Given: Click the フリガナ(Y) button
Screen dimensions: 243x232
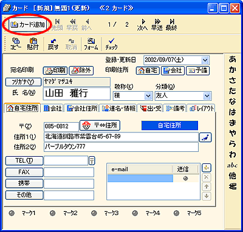Looking at the screenshot, I should [24, 82].
